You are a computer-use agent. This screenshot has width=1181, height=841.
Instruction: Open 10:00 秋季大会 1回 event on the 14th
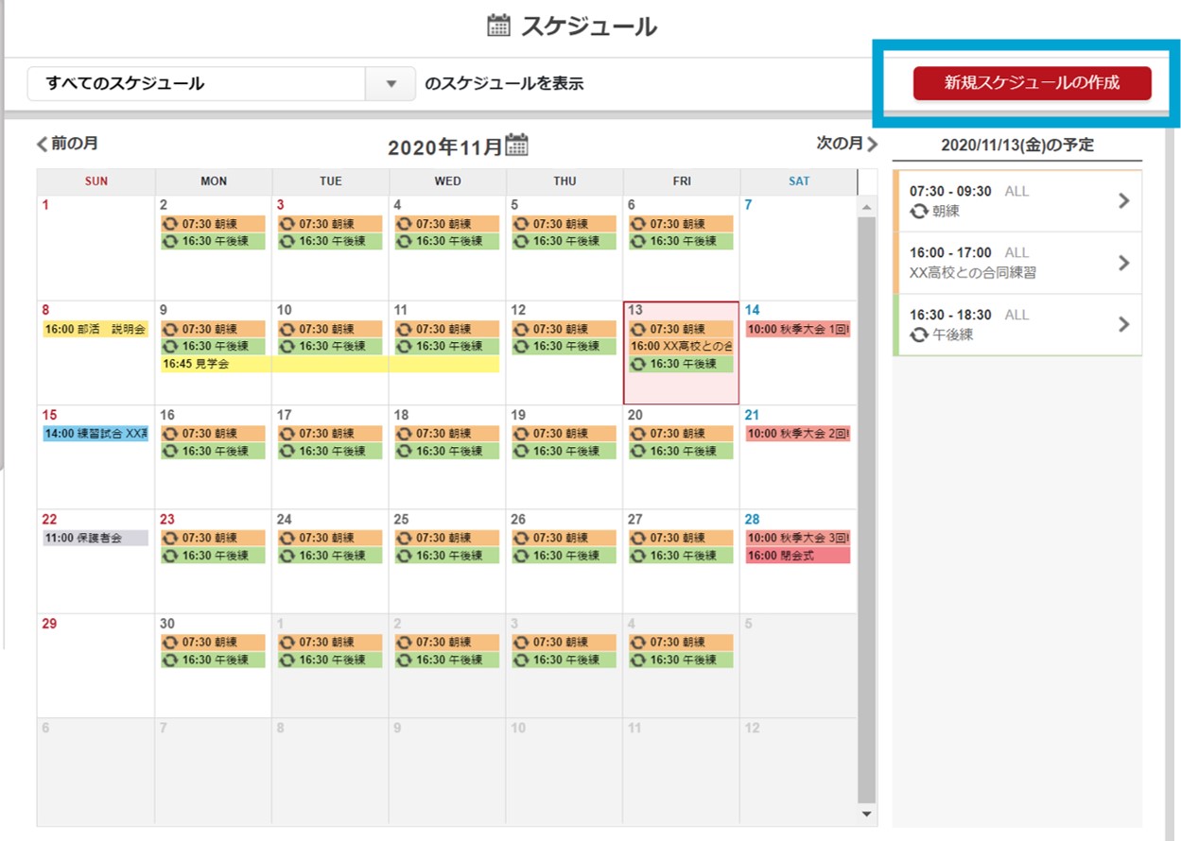(x=798, y=329)
